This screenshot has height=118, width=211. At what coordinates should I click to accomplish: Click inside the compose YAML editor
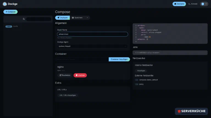point(170,33)
